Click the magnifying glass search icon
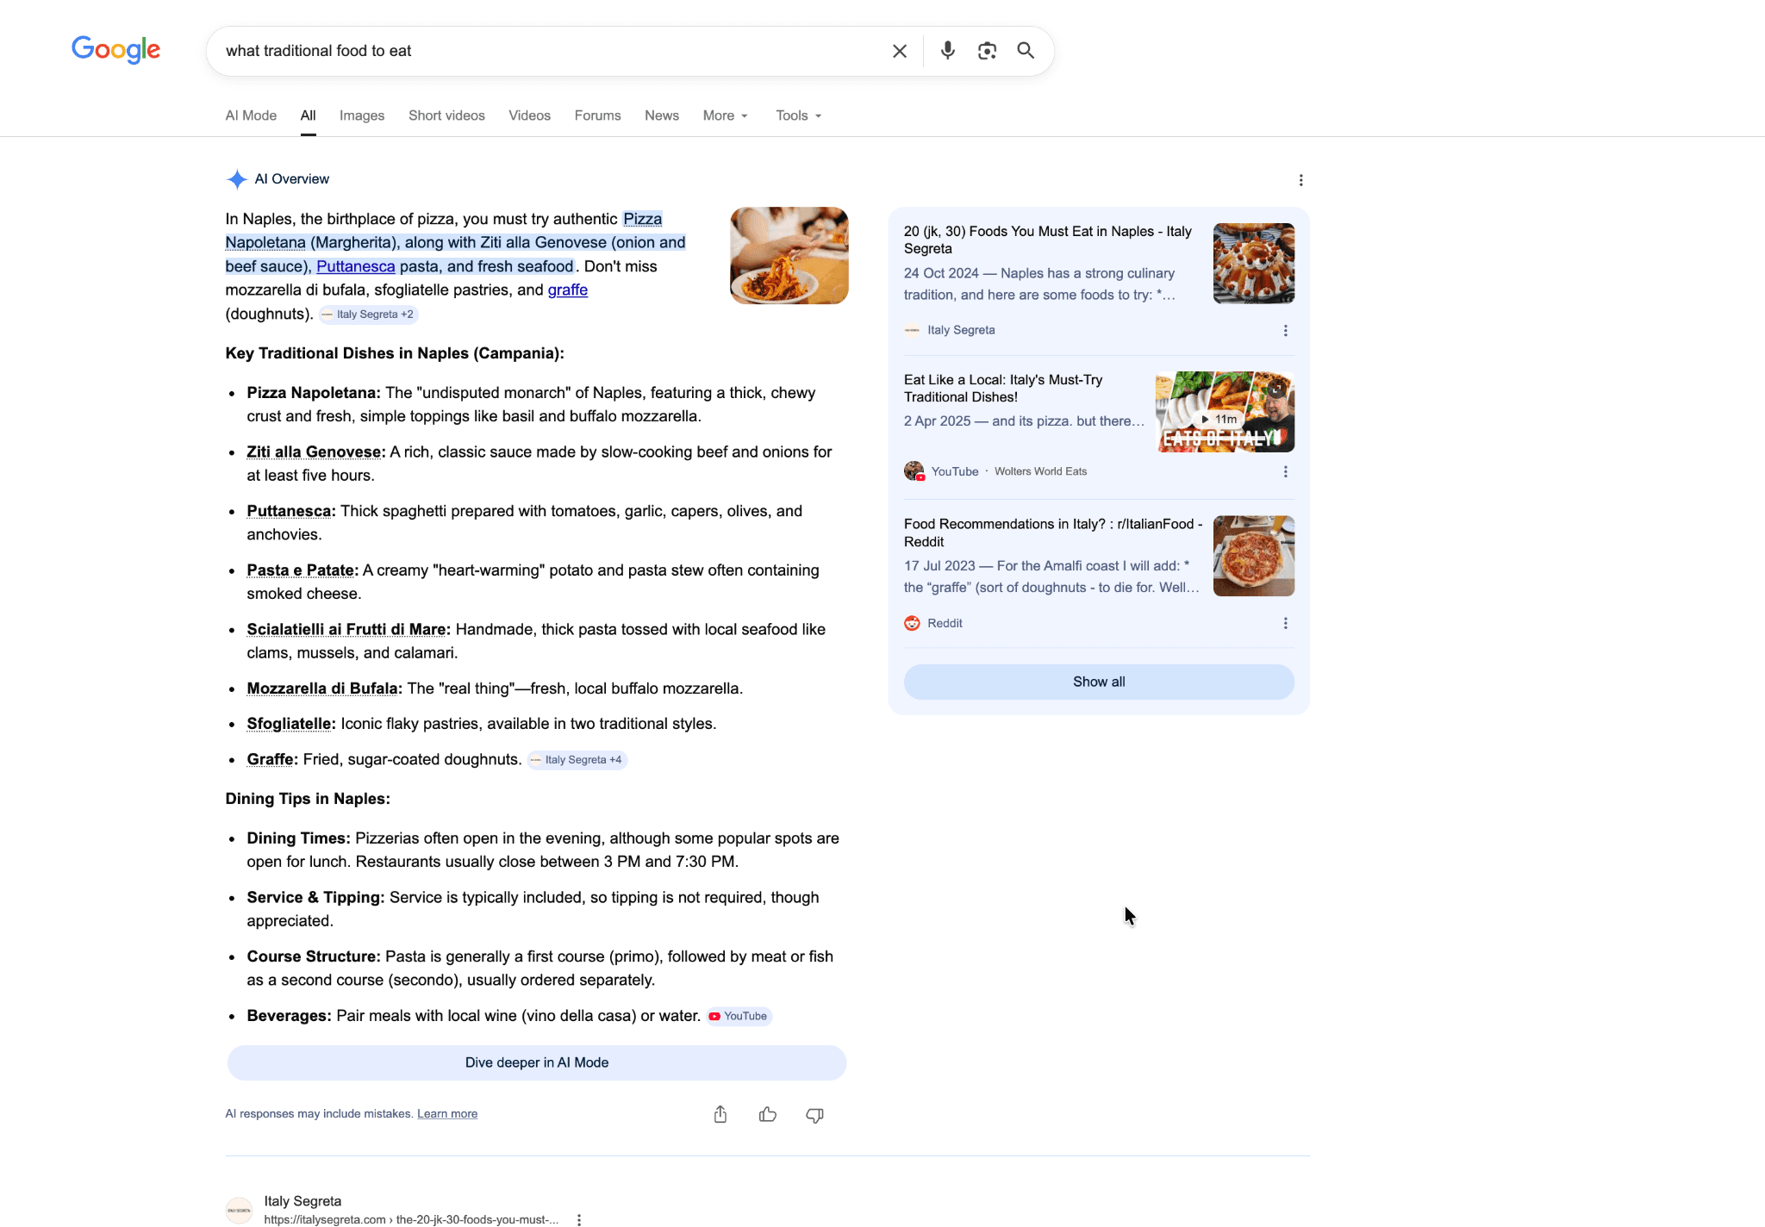The image size is (1765, 1227). 1026,51
